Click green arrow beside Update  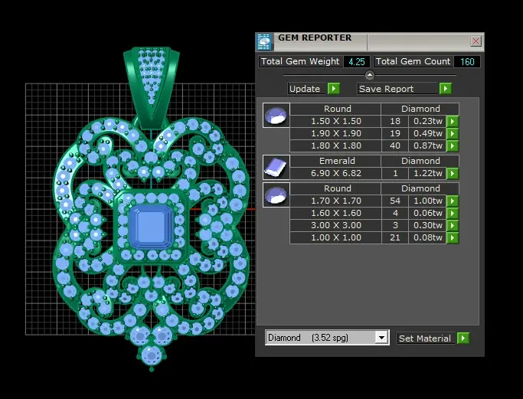tap(334, 89)
